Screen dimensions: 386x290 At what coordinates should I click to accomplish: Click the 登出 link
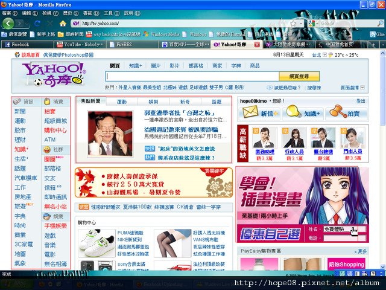point(361,101)
